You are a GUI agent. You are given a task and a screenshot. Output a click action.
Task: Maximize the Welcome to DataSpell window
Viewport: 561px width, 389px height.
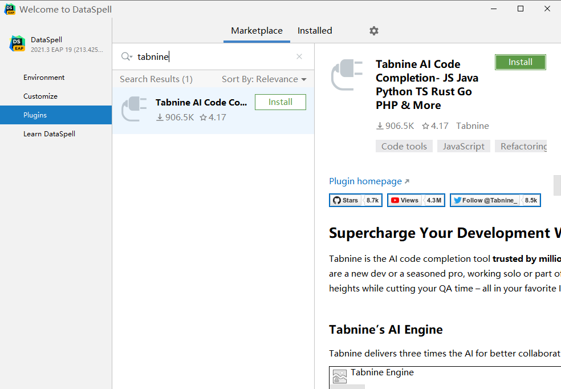click(x=521, y=9)
